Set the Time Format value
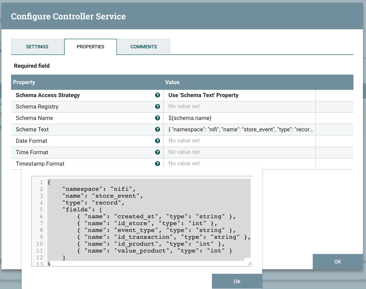This screenshot has height=289, width=366. coord(239,152)
